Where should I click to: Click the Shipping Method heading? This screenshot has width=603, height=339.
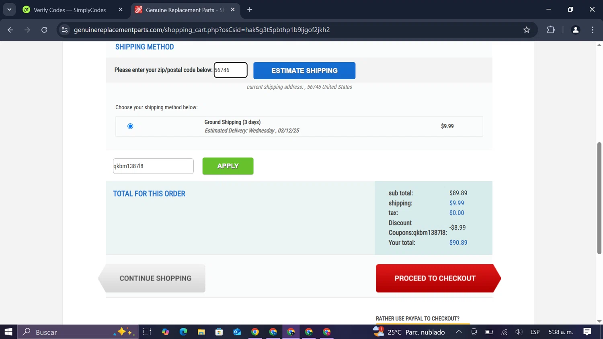pyautogui.click(x=145, y=47)
